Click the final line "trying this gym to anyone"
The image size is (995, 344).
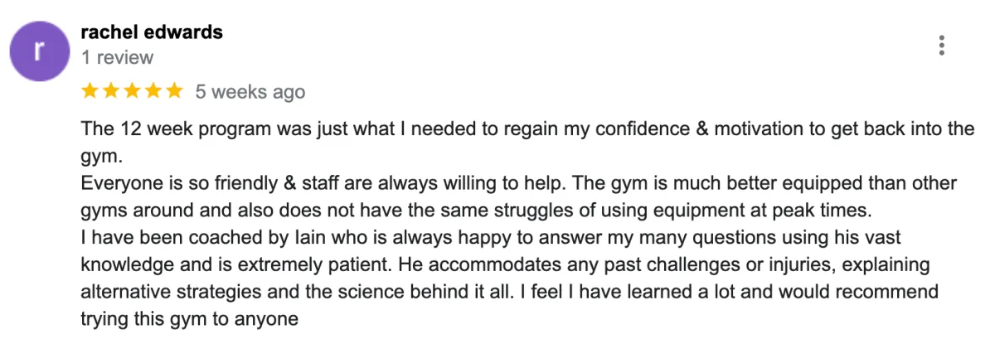[x=188, y=318]
